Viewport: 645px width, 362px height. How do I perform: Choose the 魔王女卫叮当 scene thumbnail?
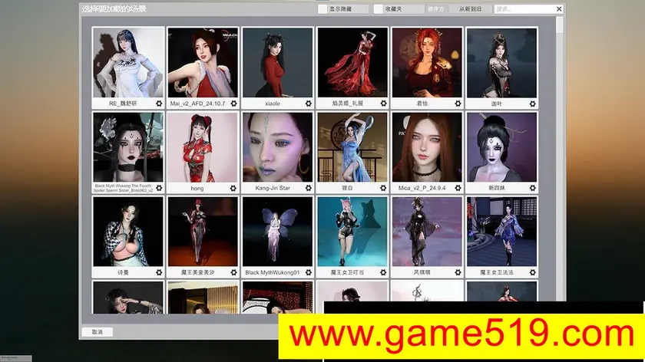(352, 232)
